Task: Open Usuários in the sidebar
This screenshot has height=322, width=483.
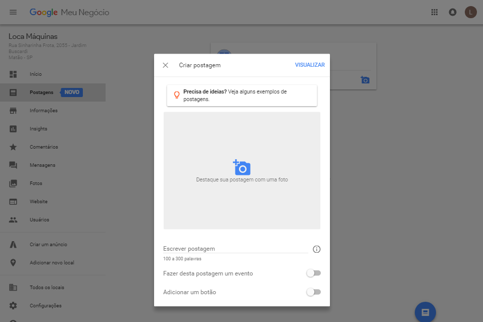Action: tap(39, 220)
